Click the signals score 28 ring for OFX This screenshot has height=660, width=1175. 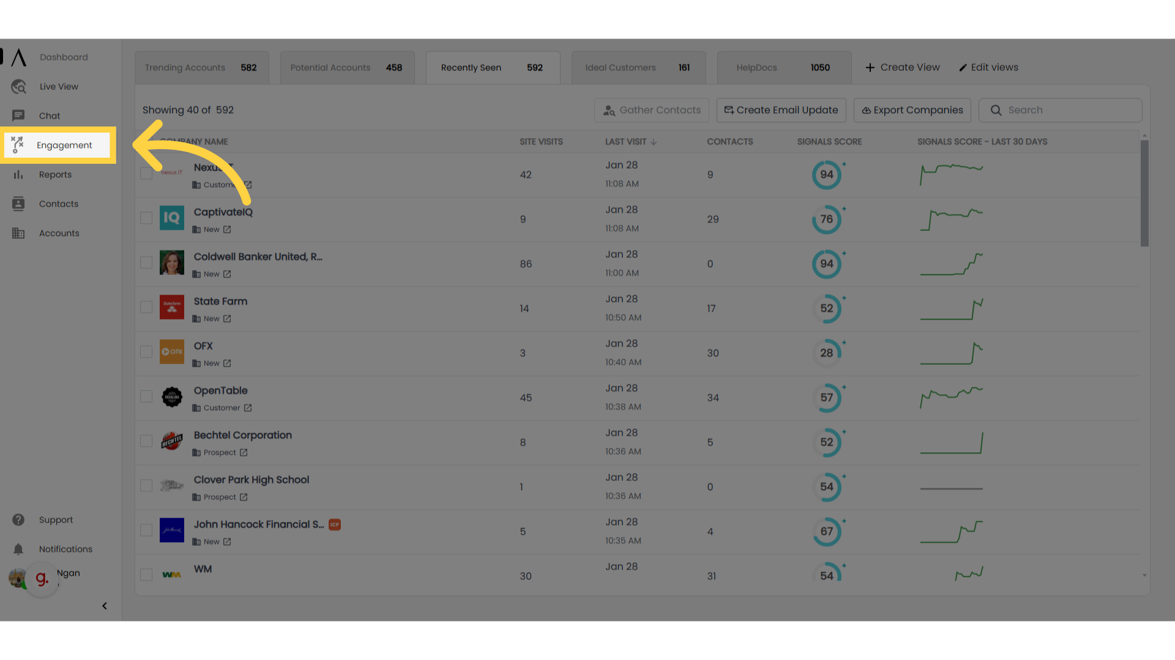point(827,353)
